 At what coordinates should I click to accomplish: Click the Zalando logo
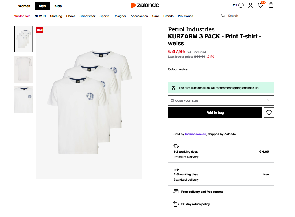point(145,5)
